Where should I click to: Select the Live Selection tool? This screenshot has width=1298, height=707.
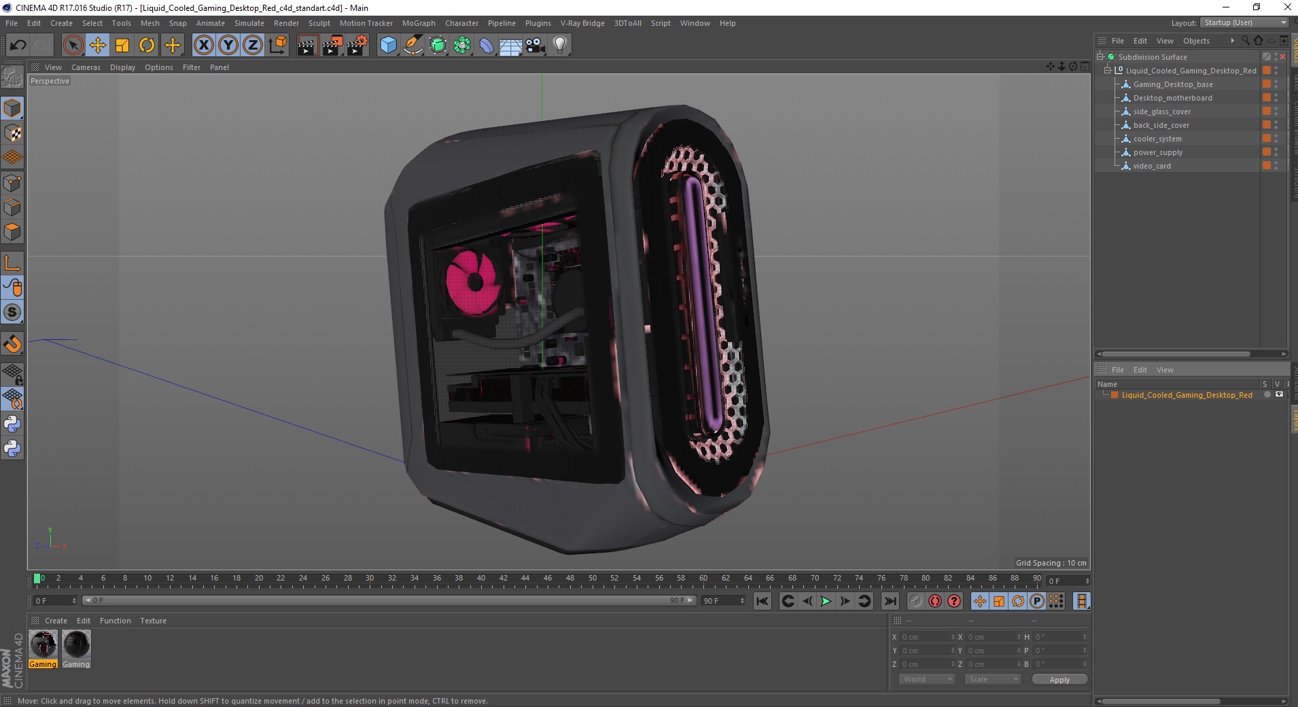(73, 46)
